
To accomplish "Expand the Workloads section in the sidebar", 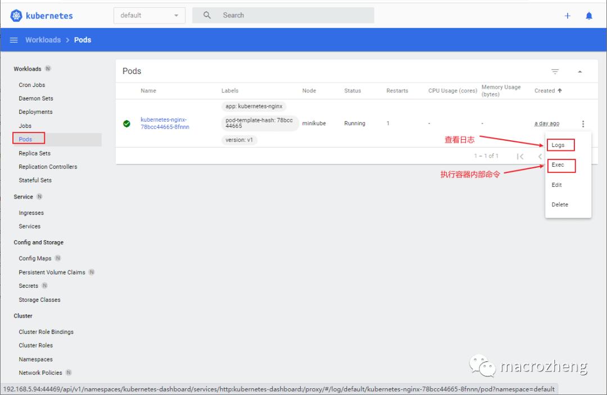I will point(27,68).
